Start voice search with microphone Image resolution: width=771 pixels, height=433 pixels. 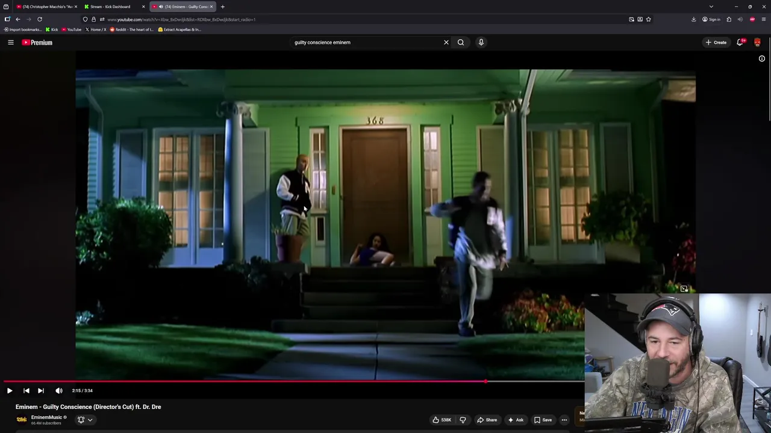click(481, 42)
